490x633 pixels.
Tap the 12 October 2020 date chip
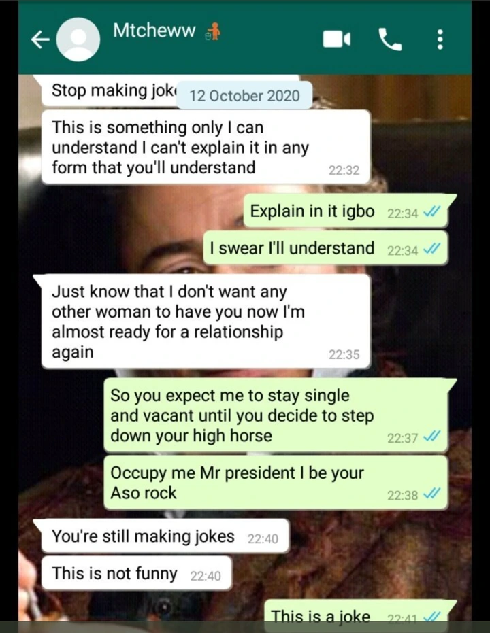245,95
